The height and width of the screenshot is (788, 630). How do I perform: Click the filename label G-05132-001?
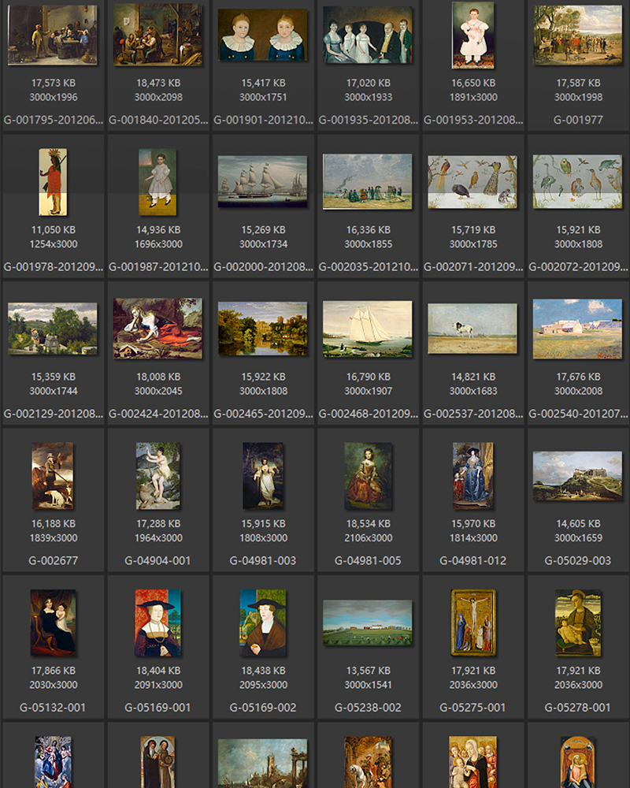tap(53, 708)
